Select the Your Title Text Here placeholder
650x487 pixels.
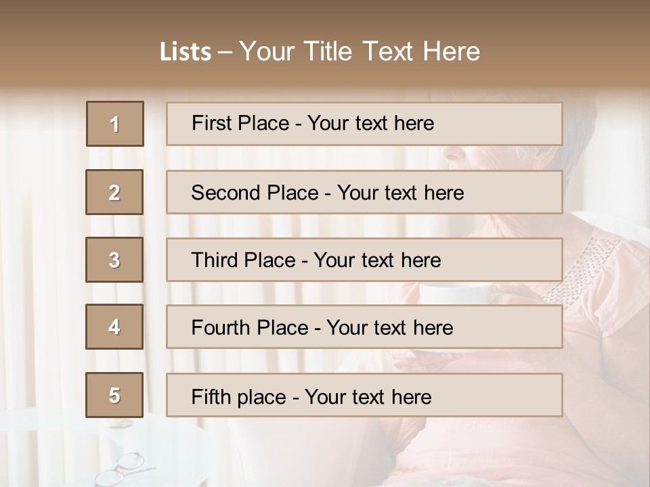coord(360,51)
